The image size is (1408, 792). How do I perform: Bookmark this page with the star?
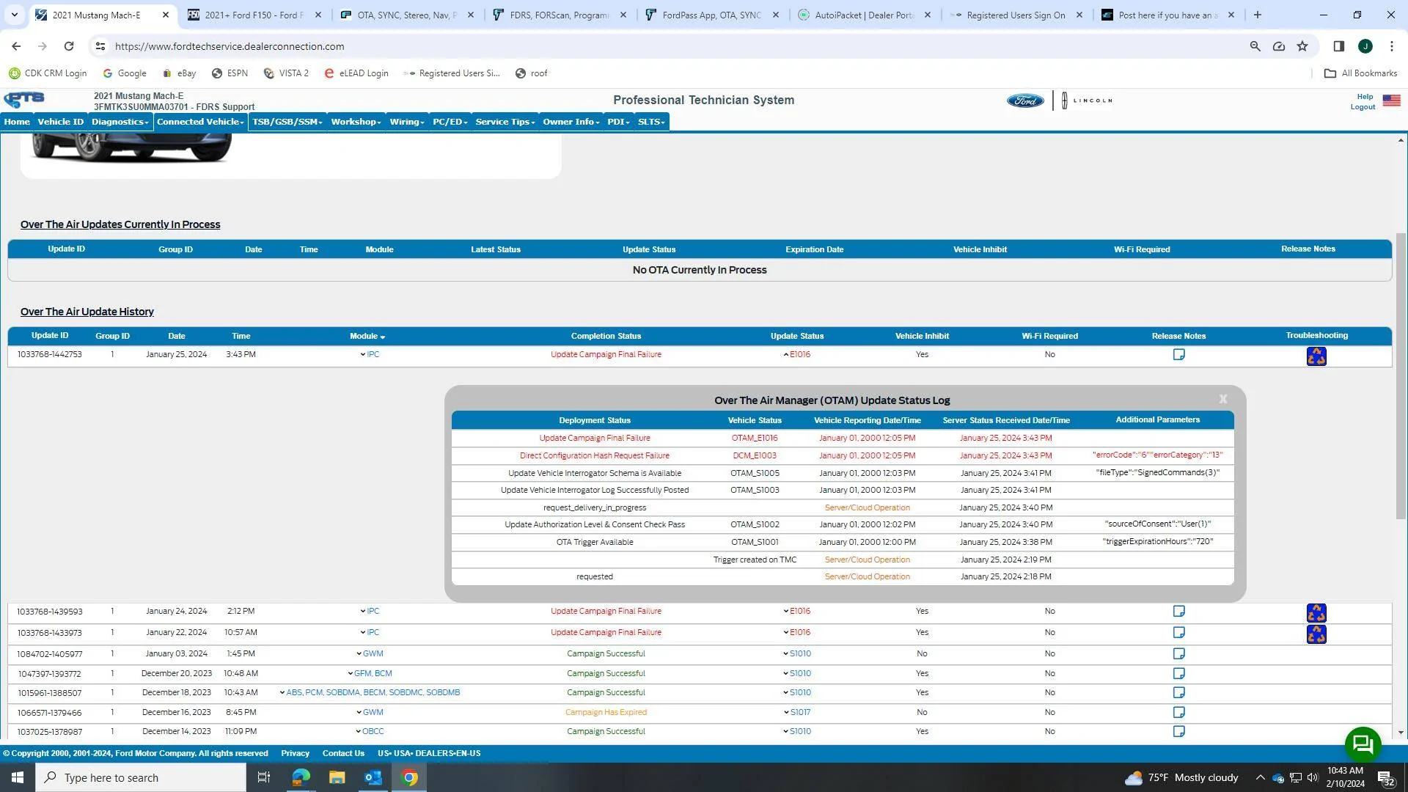pos(1302,46)
